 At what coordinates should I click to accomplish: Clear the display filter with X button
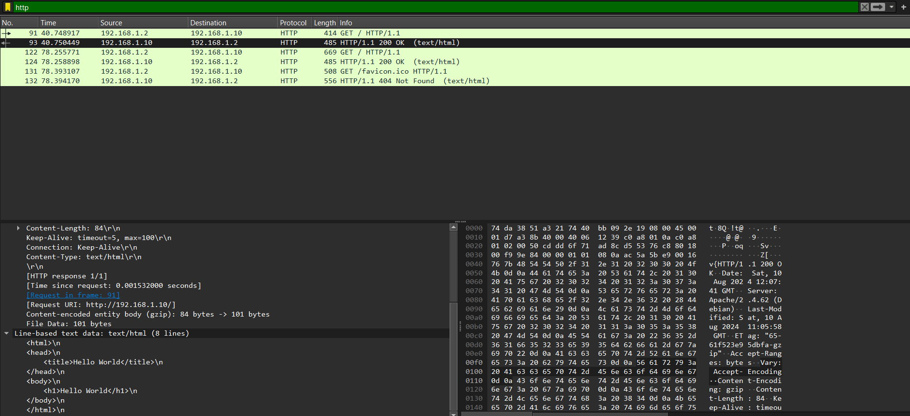point(865,7)
